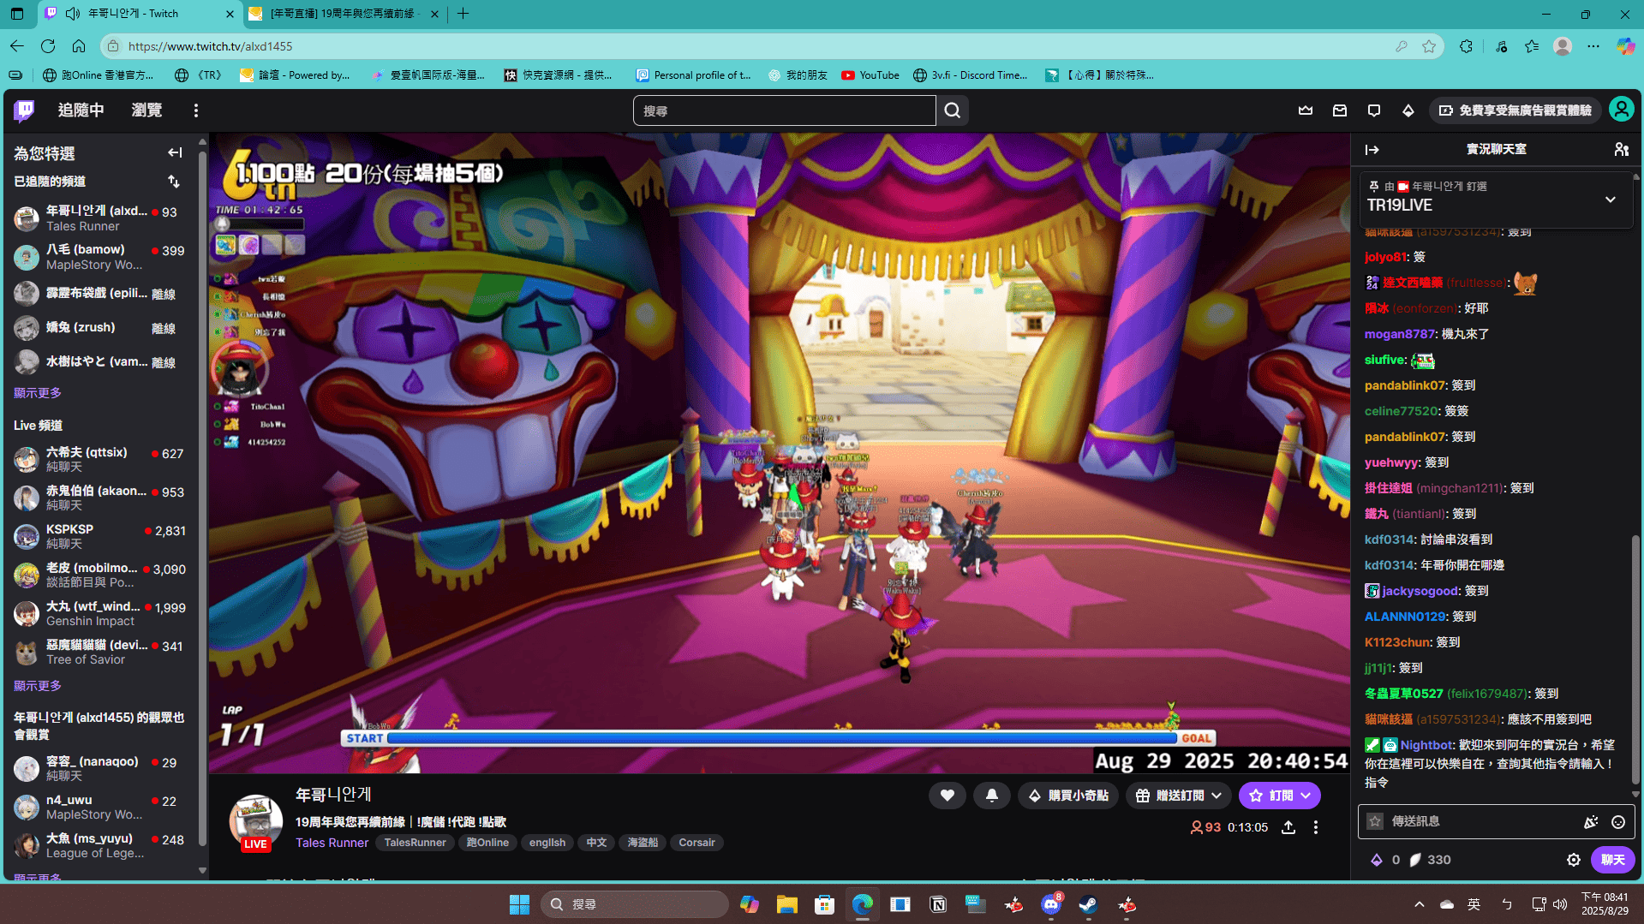Click the 購買小奇點 buy Bits button
The image size is (1644, 924).
point(1067,796)
